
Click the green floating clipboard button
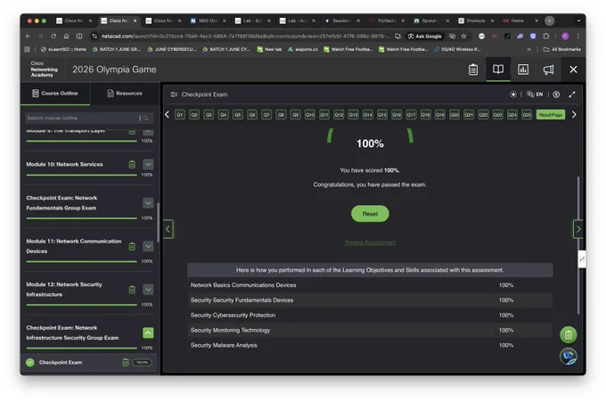[x=569, y=335]
